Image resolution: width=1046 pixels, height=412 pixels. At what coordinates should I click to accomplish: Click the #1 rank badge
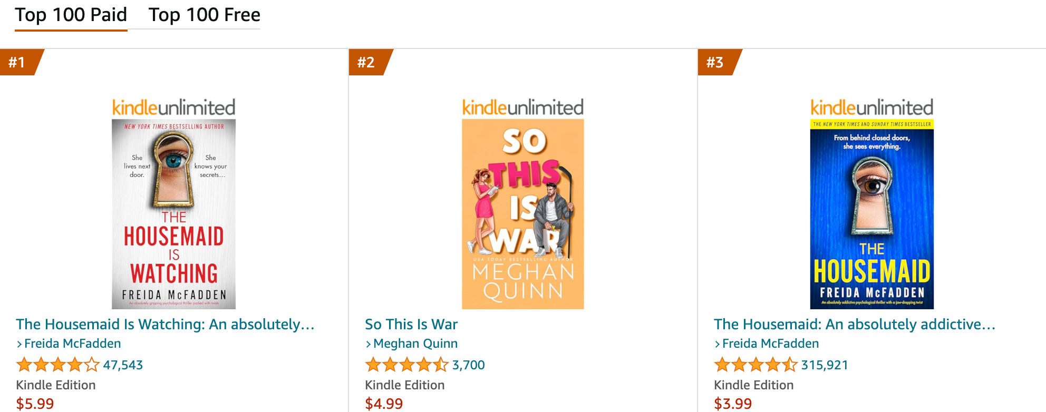[x=18, y=62]
